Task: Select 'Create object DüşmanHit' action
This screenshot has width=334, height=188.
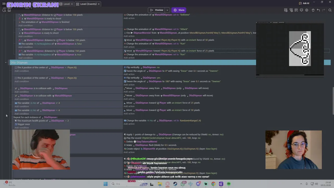Action: click(x=170, y=149)
